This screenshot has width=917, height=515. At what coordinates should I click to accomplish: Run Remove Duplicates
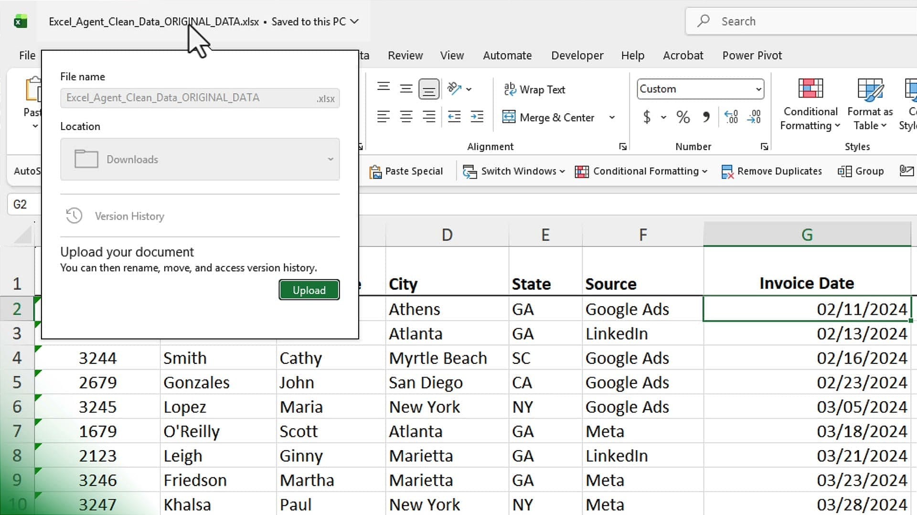[x=772, y=171]
